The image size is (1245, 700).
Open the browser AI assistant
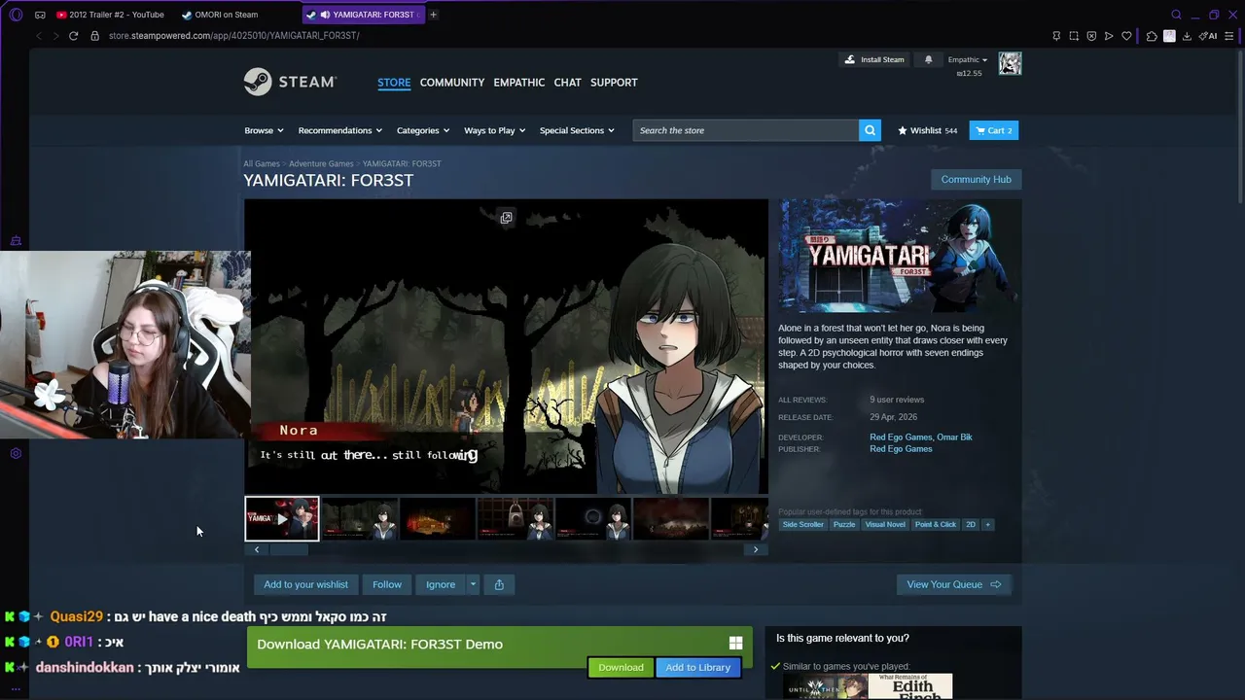[1208, 36]
